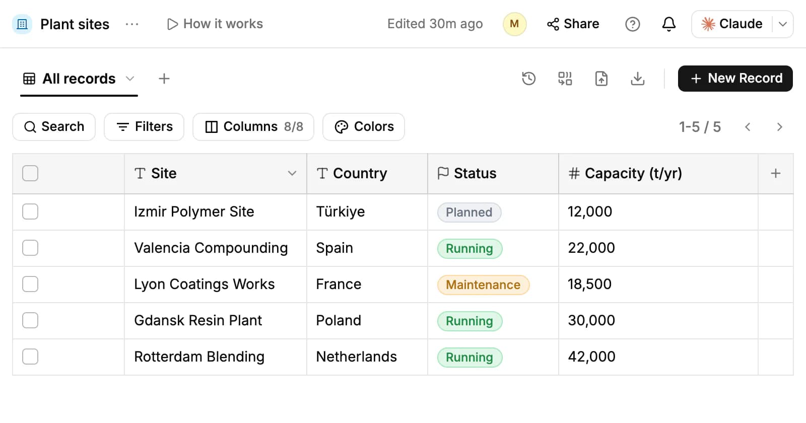
Task: Expand the Claude dropdown arrow
Action: pyautogui.click(x=783, y=24)
